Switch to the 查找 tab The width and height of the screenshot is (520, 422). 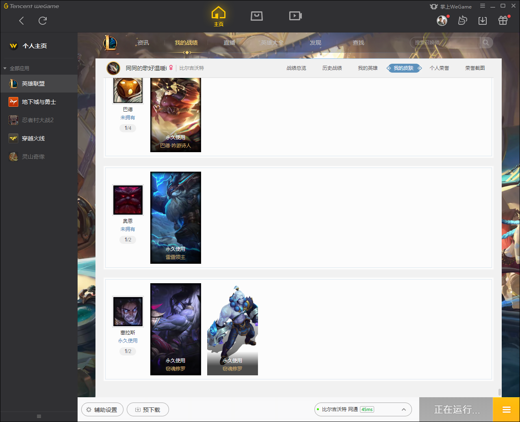(358, 43)
